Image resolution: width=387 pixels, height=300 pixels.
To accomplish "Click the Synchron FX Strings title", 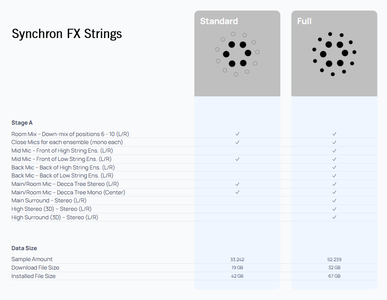I will tap(67, 34).
